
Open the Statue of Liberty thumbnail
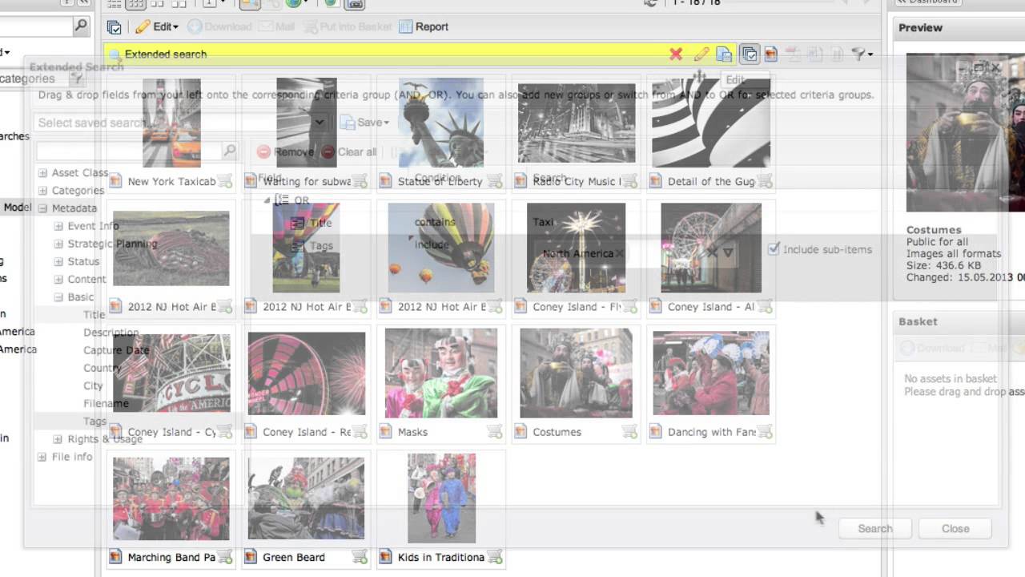pyautogui.click(x=440, y=123)
